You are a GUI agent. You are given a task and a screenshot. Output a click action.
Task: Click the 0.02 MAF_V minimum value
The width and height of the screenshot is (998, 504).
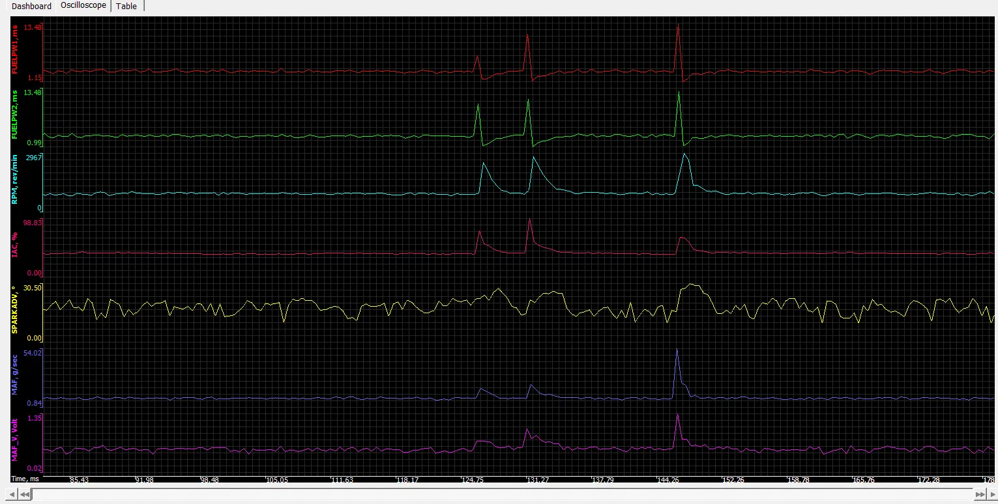pos(35,468)
